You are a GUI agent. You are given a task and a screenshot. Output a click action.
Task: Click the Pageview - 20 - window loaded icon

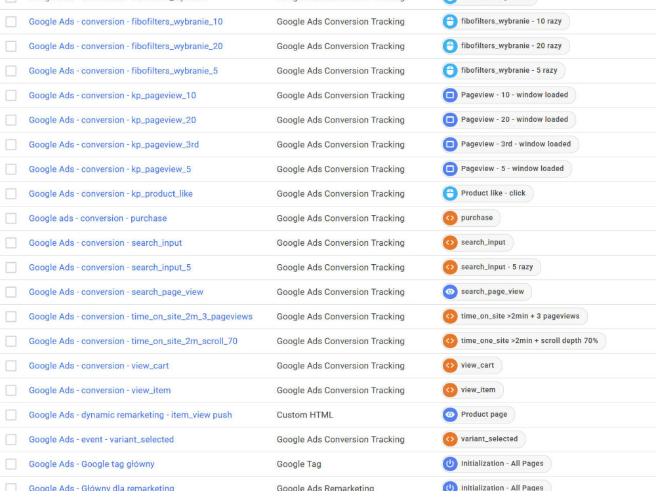450,119
